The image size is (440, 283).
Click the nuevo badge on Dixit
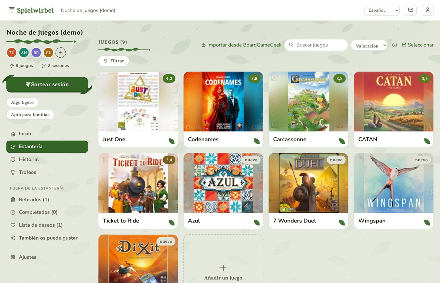click(x=166, y=241)
